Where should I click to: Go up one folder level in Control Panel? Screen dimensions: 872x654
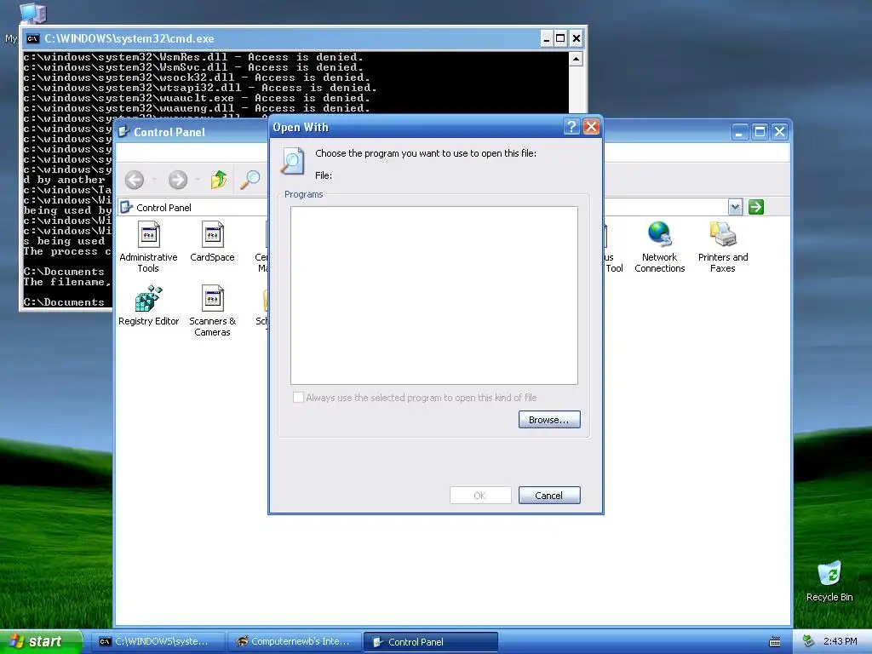coord(219,180)
